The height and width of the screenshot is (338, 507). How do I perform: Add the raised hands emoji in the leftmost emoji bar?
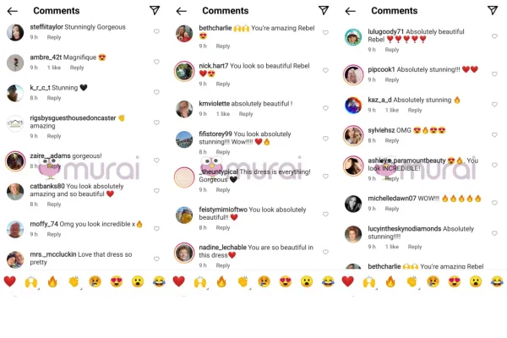point(31,281)
